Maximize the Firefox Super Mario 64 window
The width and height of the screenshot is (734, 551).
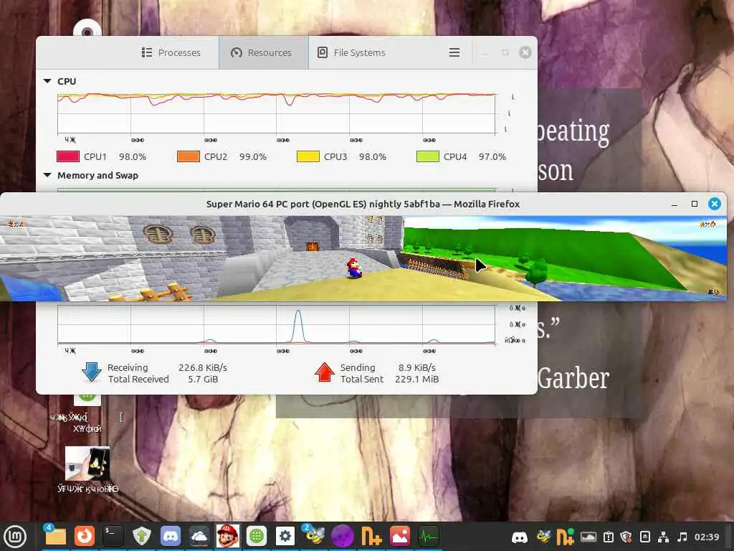[695, 204]
